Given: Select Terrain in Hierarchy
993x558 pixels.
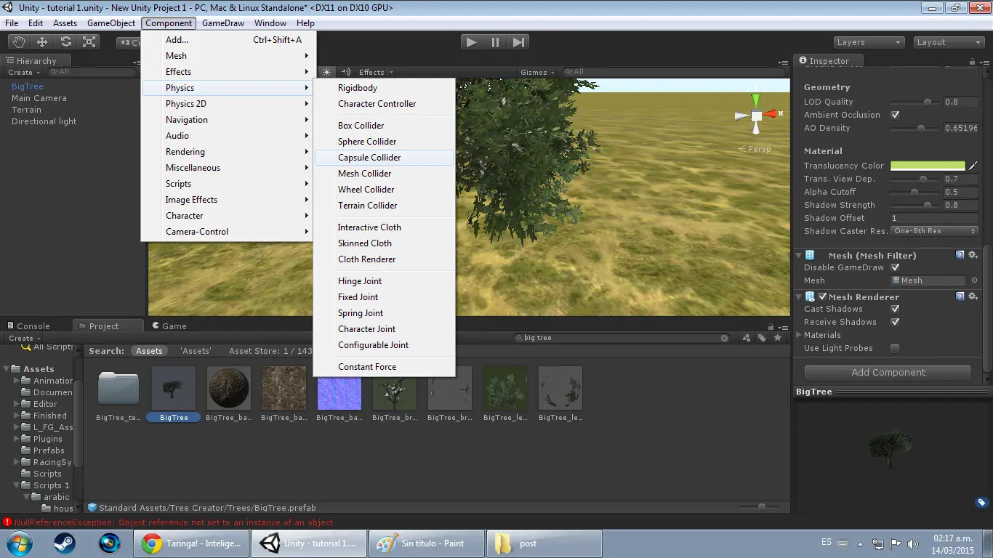Looking at the screenshot, I should click(26, 110).
